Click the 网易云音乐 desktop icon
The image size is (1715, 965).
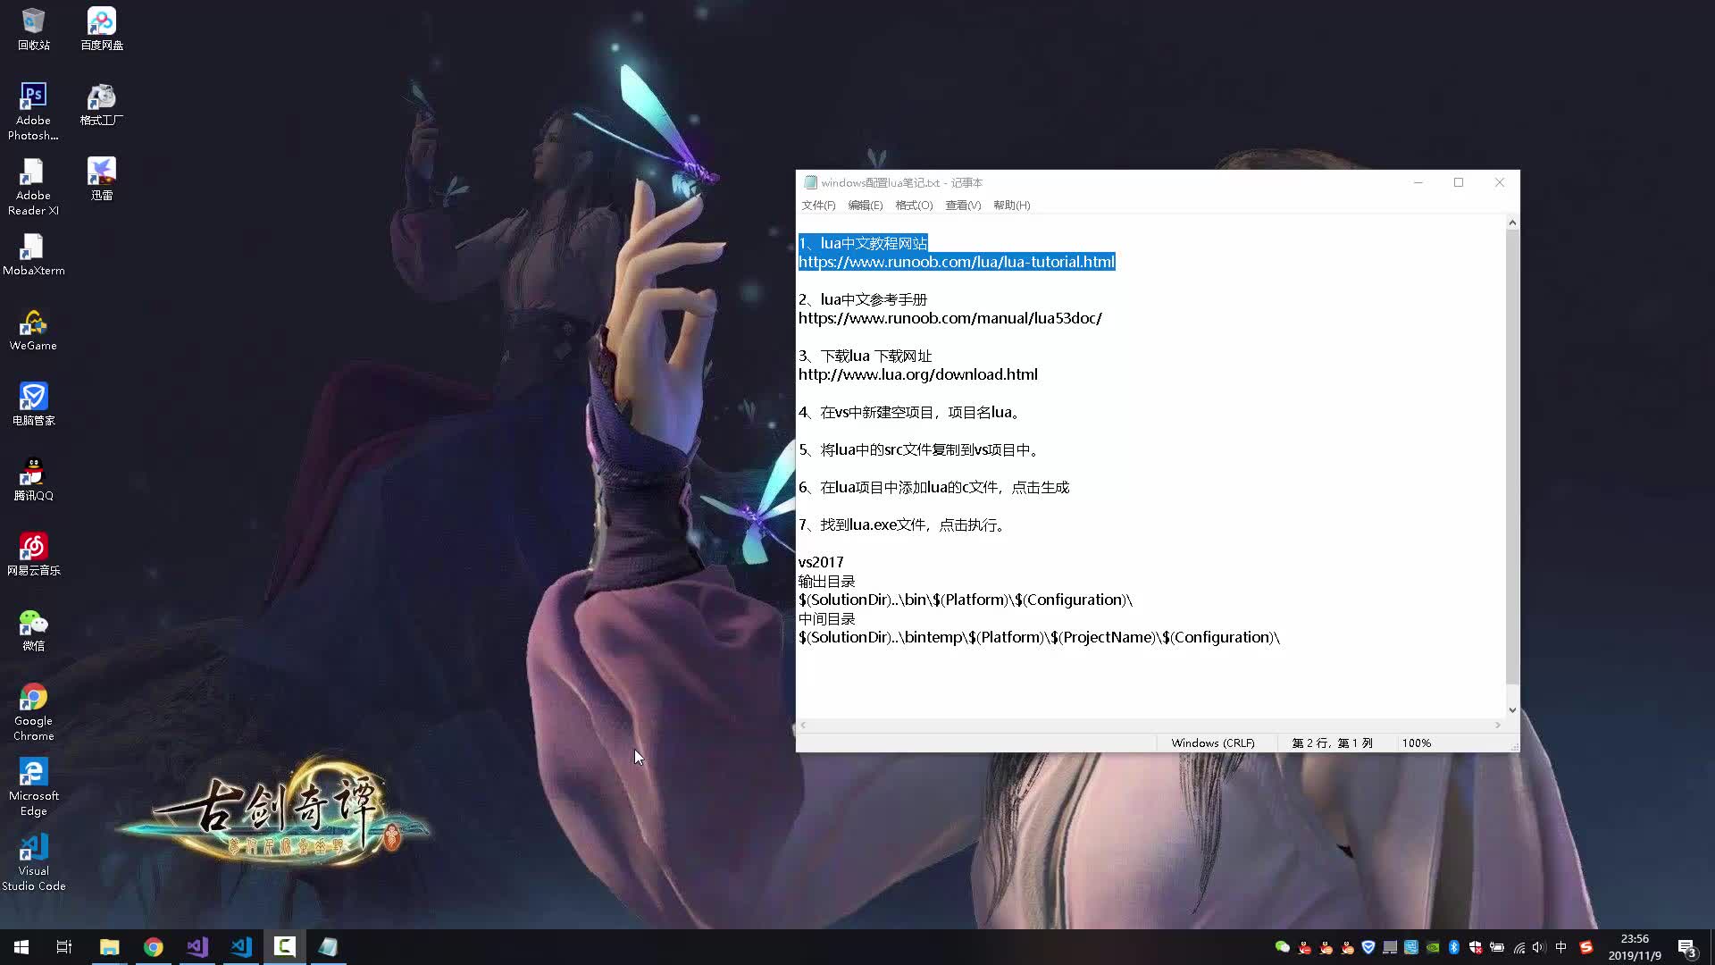(x=33, y=548)
